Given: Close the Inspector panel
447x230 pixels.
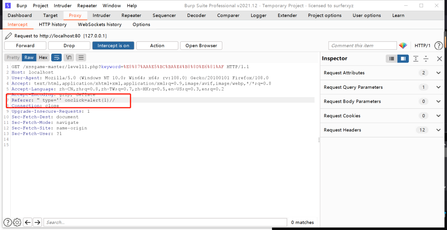Looking at the screenshot, I should (x=439, y=59).
